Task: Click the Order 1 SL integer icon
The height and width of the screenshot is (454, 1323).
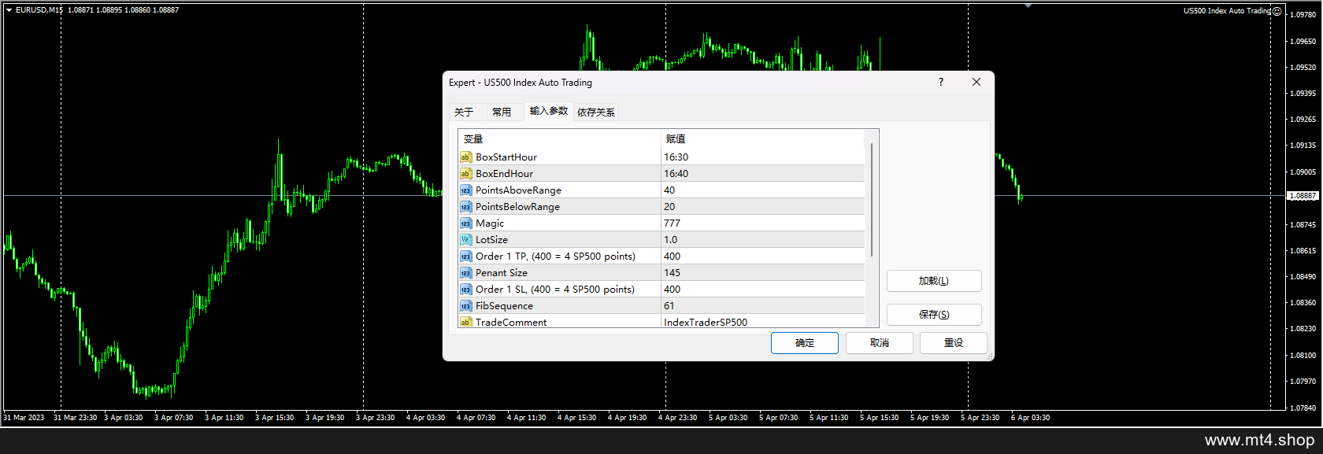Action: [x=465, y=290]
